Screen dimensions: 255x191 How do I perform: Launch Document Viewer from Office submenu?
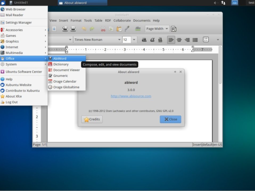click(x=67, y=70)
